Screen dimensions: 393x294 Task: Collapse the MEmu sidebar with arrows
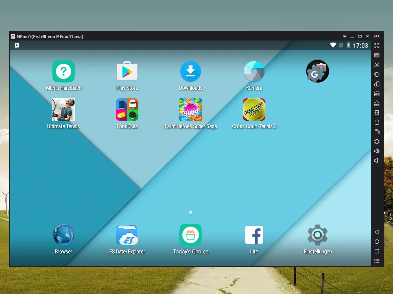pos(377,36)
